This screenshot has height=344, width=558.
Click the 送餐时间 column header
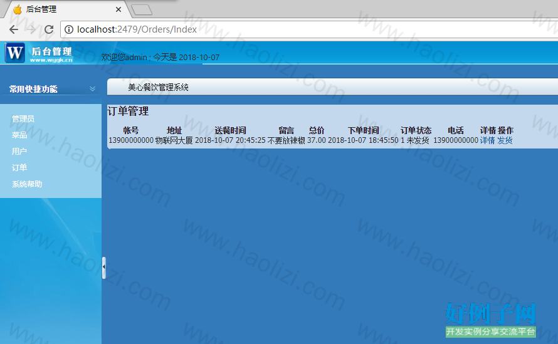tap(230, 130)
